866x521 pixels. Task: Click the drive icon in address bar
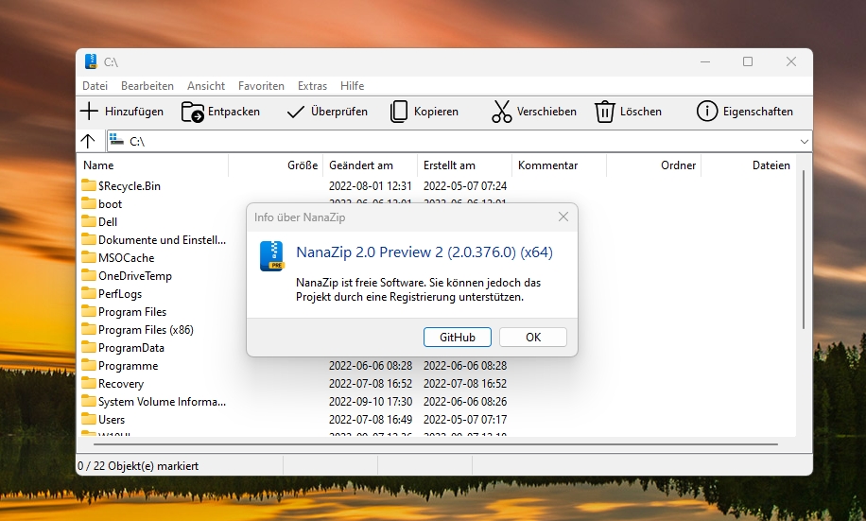point(116,140)
